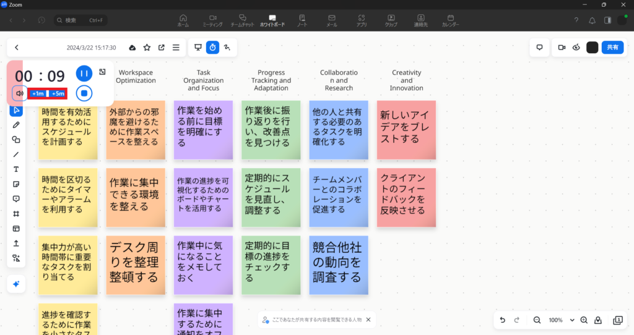Pick the sticky note tool

(16, 184)
